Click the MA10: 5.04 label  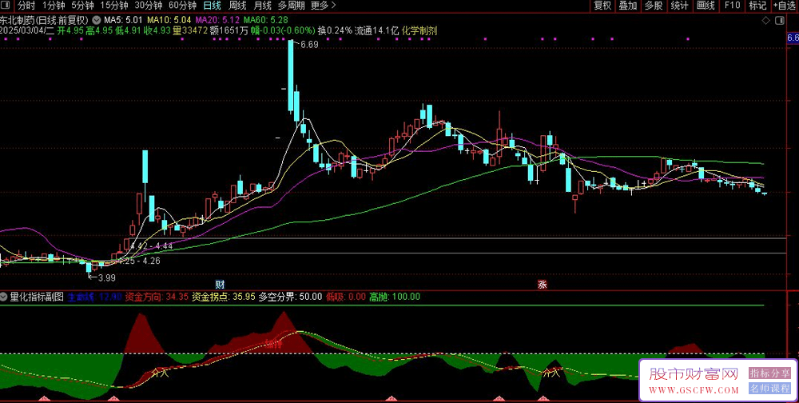[x=169, y=21]
